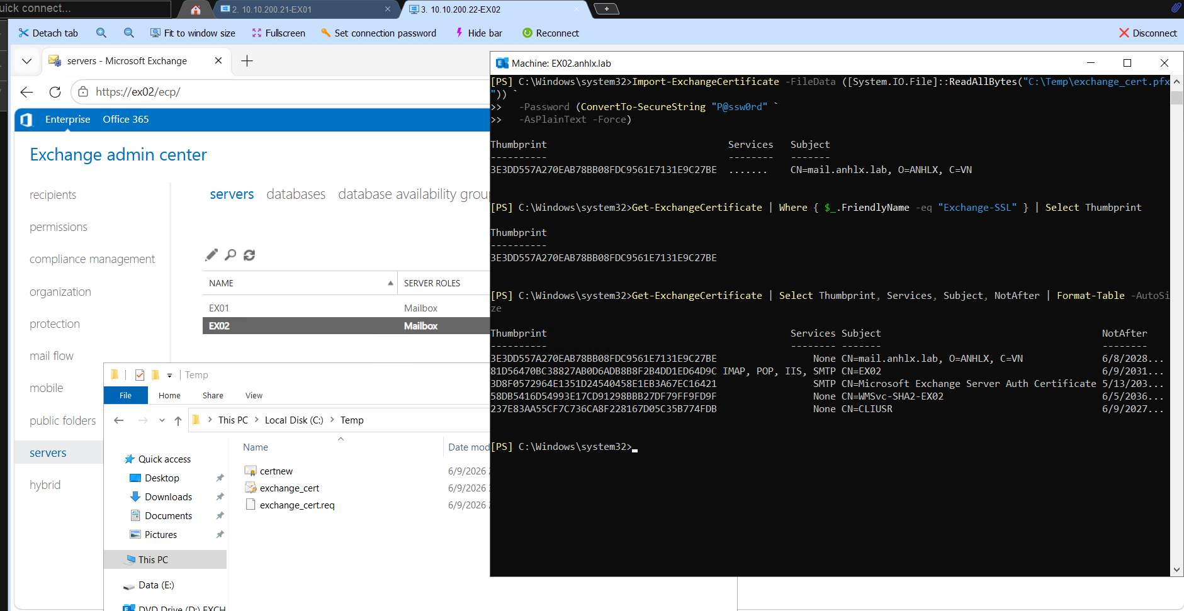Screen dimensions: 1184x611
Task: Click the site security lock icon
Action: pyautogui.click(x=83, y=92)
